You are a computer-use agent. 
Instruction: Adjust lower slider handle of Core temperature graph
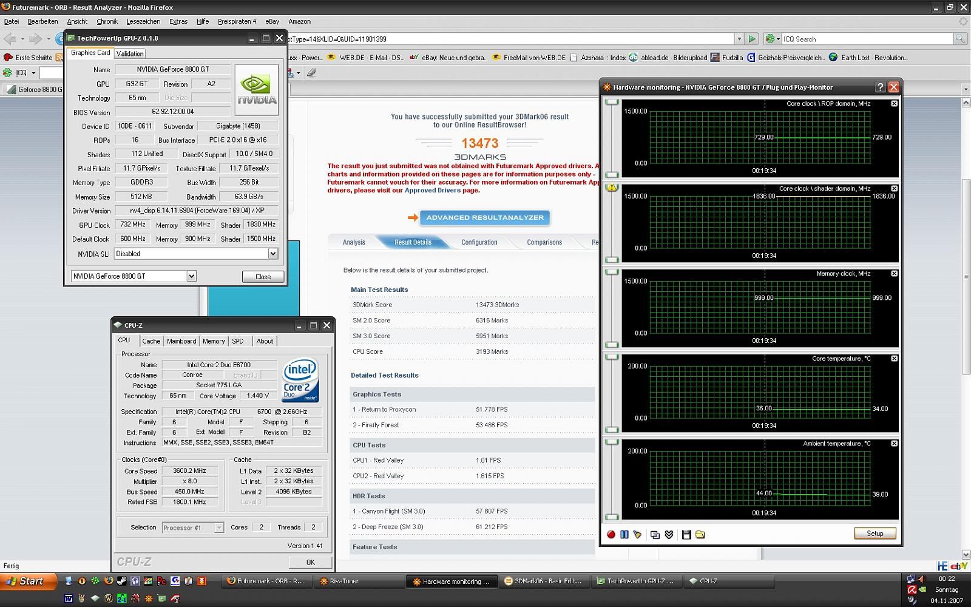pos(612,430)
